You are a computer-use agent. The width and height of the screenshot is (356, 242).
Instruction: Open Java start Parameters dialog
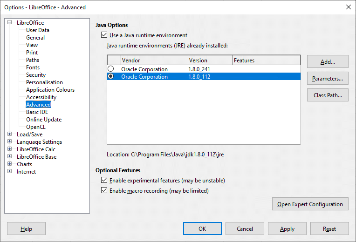pos(328,79)
